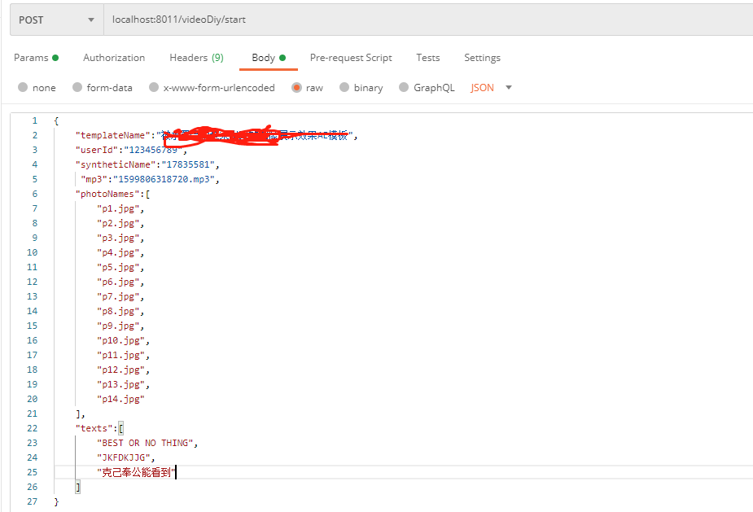Select the Body tab
This screenshot has width=753, height=512.
[269, 58]
